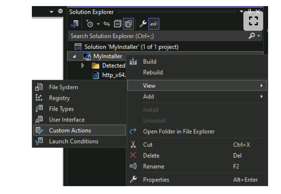Click the Pending Changes Filter clock icon

point(89,24)
